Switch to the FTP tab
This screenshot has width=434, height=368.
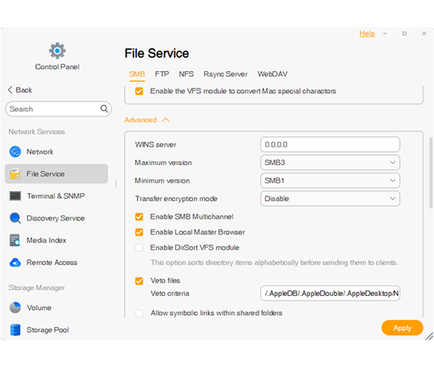click(x=161, y=74)
